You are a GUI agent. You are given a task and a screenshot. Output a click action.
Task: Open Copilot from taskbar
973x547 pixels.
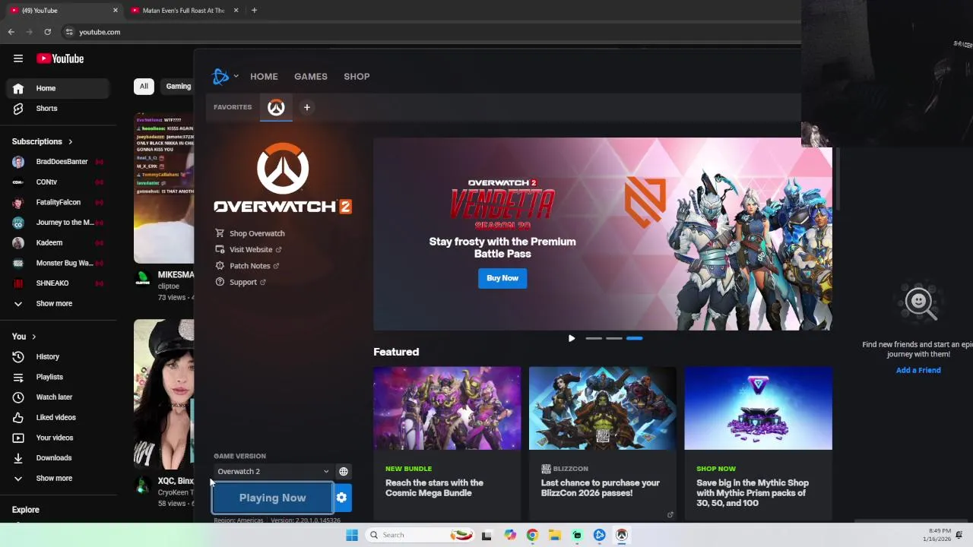coord(509,535)
